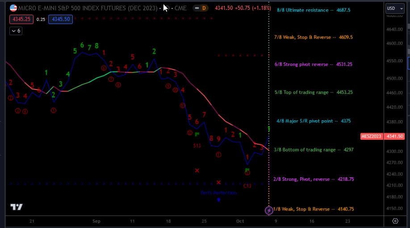Click the 4/8 Major S/R pivot point label

coord(314,121)
